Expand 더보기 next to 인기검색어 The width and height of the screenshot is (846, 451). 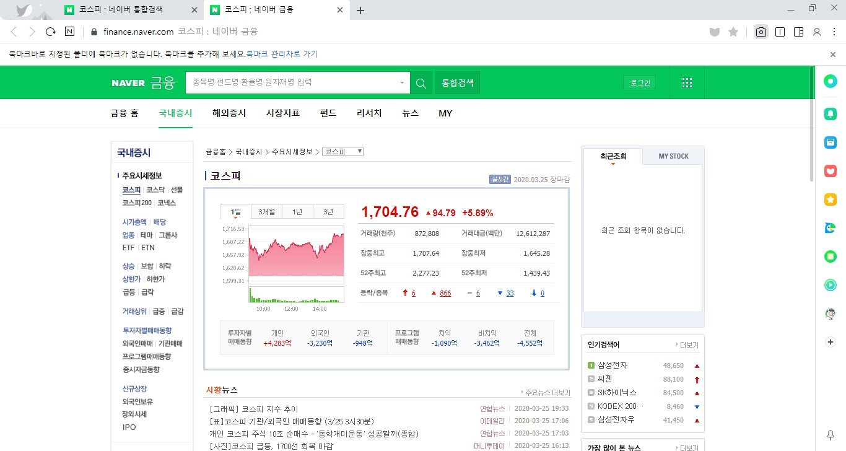pos(687,345)
